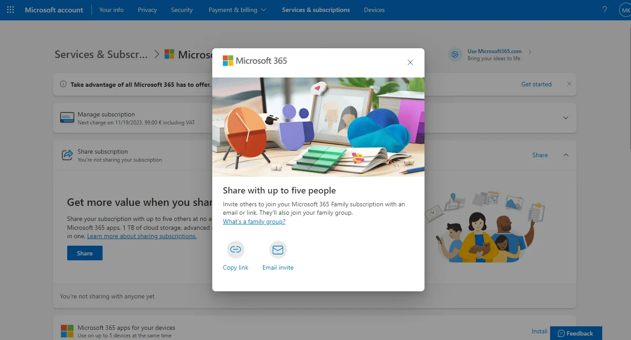
Task: Click the Microsoft account home title
Action: coord(54,10)
